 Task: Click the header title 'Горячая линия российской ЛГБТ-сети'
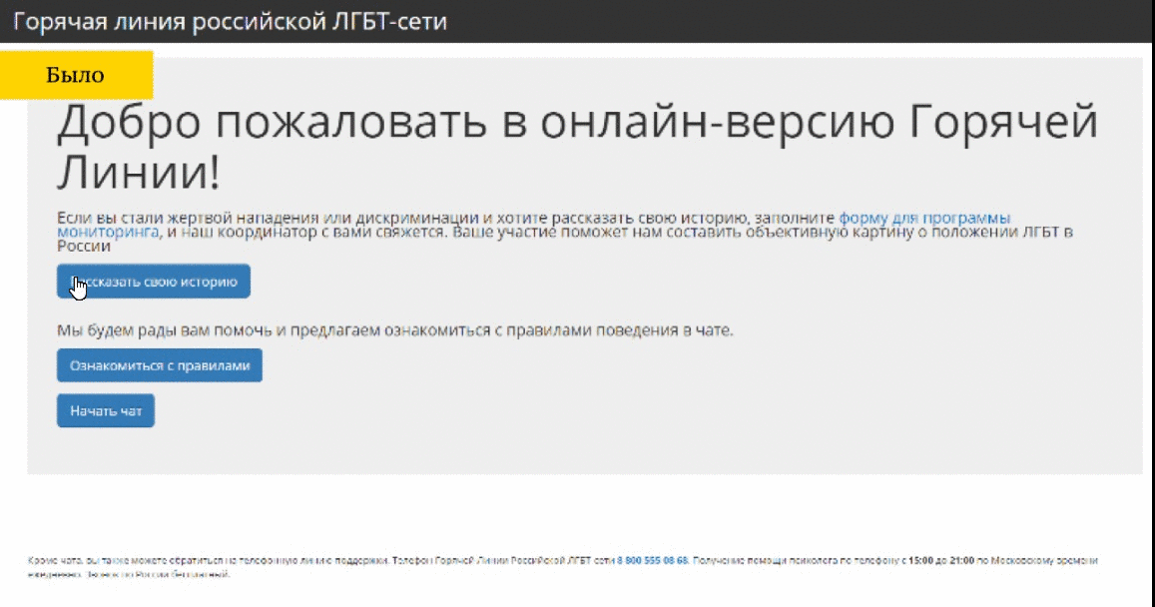click(x=230, y=21)
